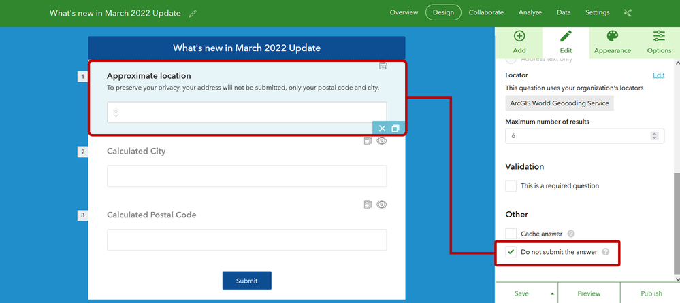Click the privacy hint text under Approximate location
Screen dimensions: 680x303
tap(243, 88)
